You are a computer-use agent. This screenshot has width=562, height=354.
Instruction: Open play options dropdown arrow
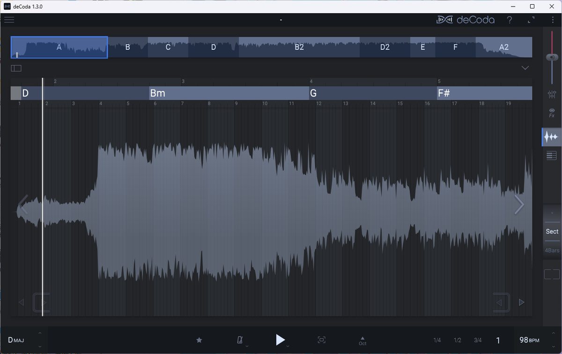click(x=288, y=346)
